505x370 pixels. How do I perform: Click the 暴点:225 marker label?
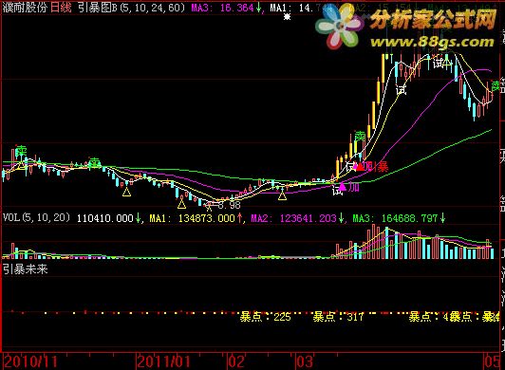pos(265,317)
